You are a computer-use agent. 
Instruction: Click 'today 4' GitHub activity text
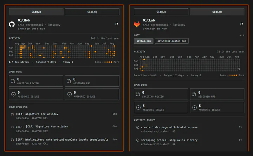point(68,62)
